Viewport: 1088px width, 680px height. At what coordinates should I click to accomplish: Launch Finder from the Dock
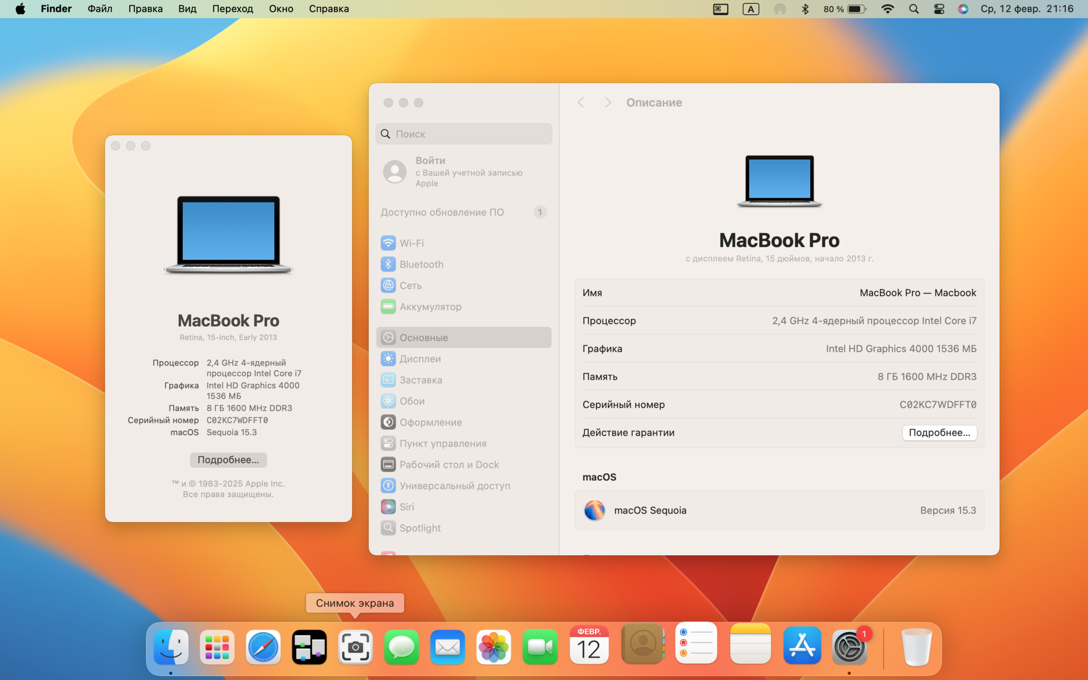(x=171, y=647)
